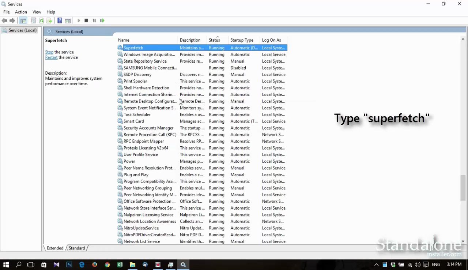Select the SAMSUNG Mobile Connectivity service row

[x=202, y=68]
